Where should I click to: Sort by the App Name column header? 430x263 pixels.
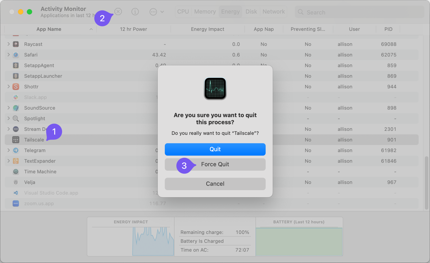tap(49, 29)
